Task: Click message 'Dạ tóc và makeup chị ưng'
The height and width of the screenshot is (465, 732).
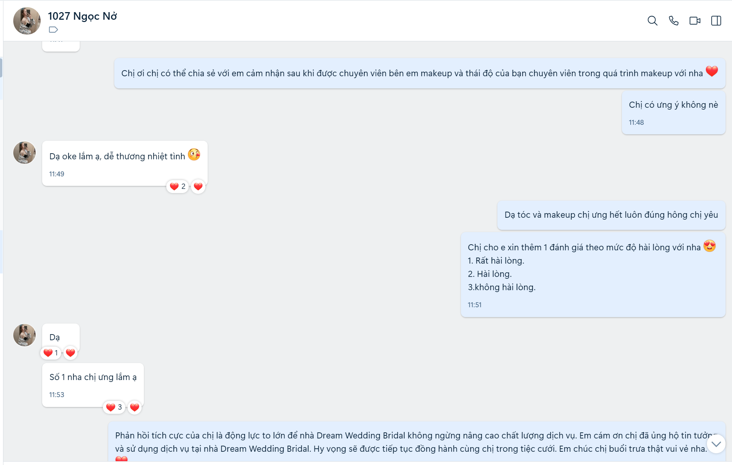Action: [611, 215]
